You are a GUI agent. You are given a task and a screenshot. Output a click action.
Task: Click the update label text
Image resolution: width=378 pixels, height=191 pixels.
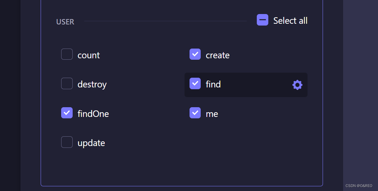click(x=91, y=143)
